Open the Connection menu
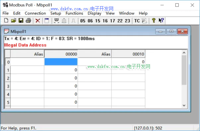Viewport: 200px width, 131px height. click(35, 13)
